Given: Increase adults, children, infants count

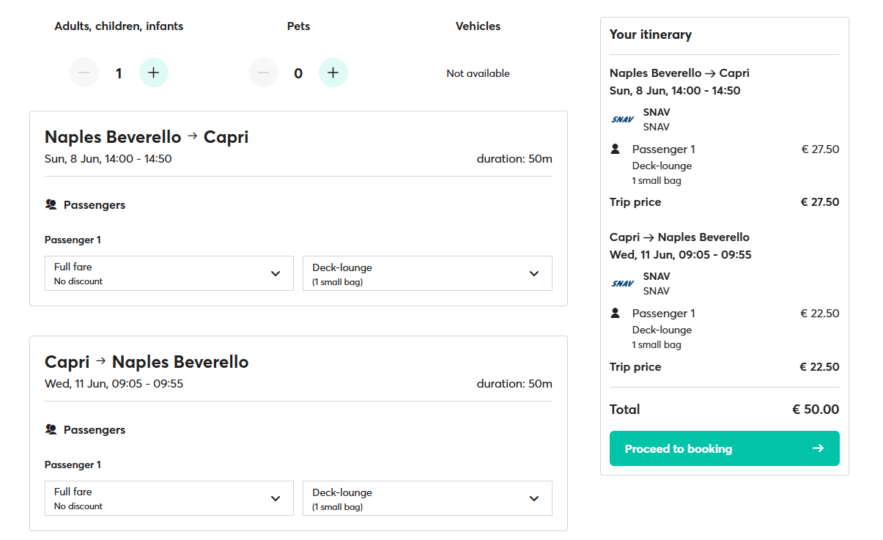Looking at the screenshot, I should coord(154,73).
